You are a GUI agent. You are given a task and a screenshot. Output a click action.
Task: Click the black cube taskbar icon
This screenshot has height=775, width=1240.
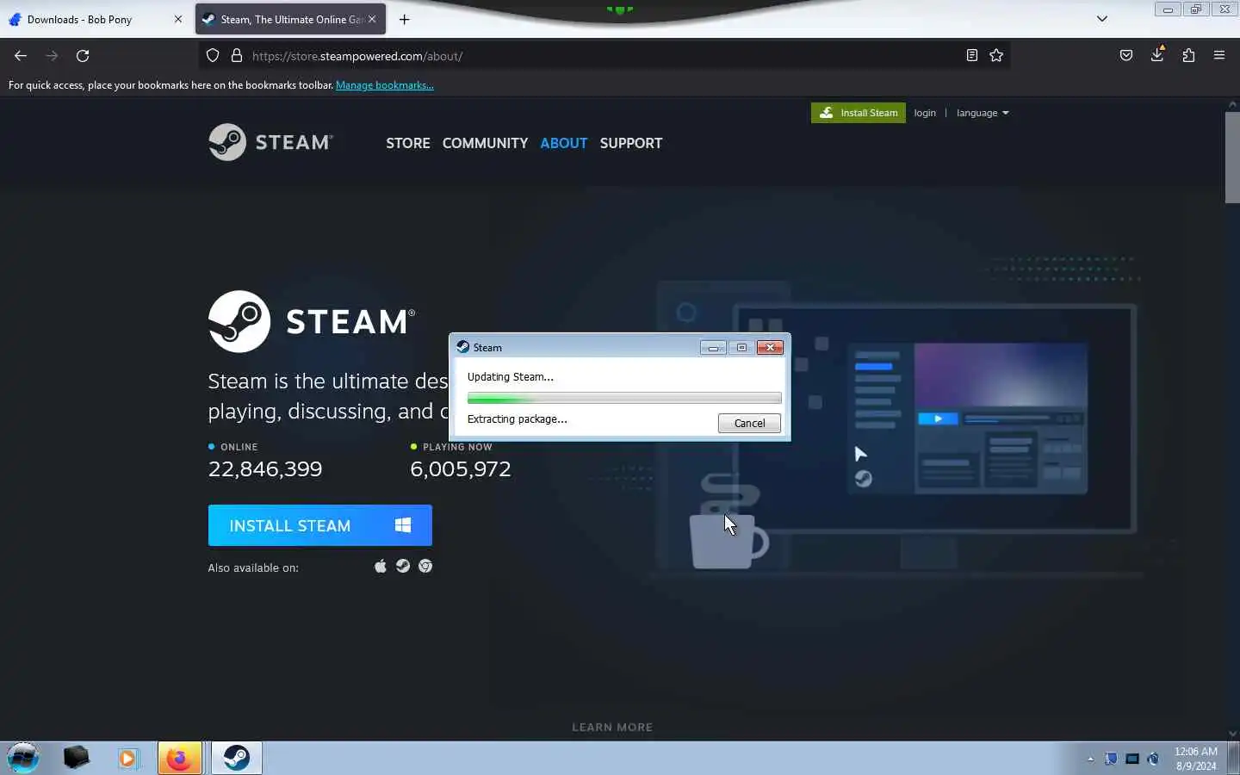[77, 758]
